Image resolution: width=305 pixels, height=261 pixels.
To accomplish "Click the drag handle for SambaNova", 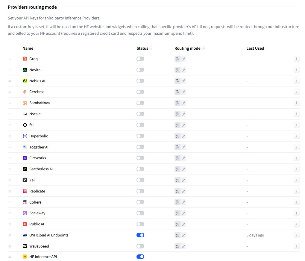I will pyautogui.click(x=10, y=103).
